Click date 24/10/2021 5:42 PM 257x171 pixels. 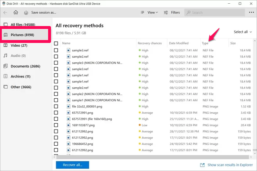[184, 144]
